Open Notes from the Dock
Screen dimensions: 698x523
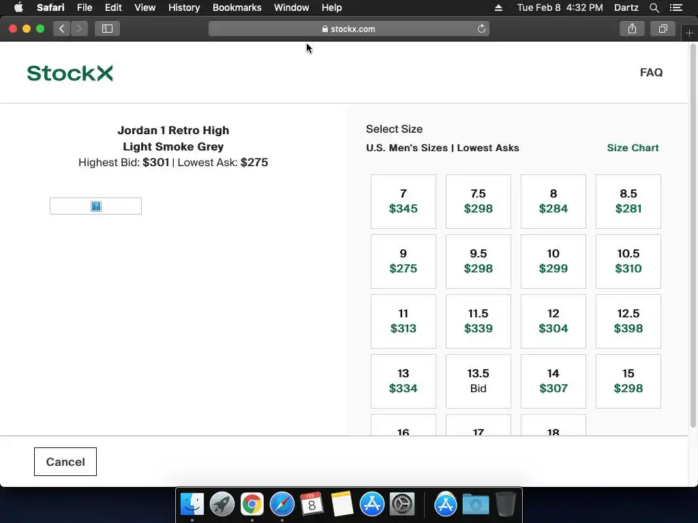tap(342, 505)
